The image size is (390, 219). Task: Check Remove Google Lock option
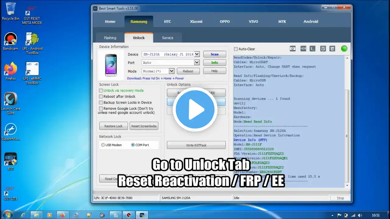coord(101,109)
